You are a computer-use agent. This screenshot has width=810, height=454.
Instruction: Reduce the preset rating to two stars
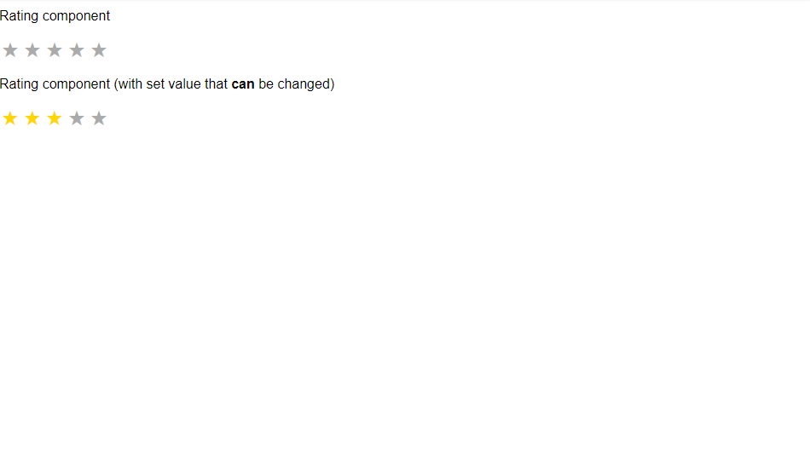point(32,118)
